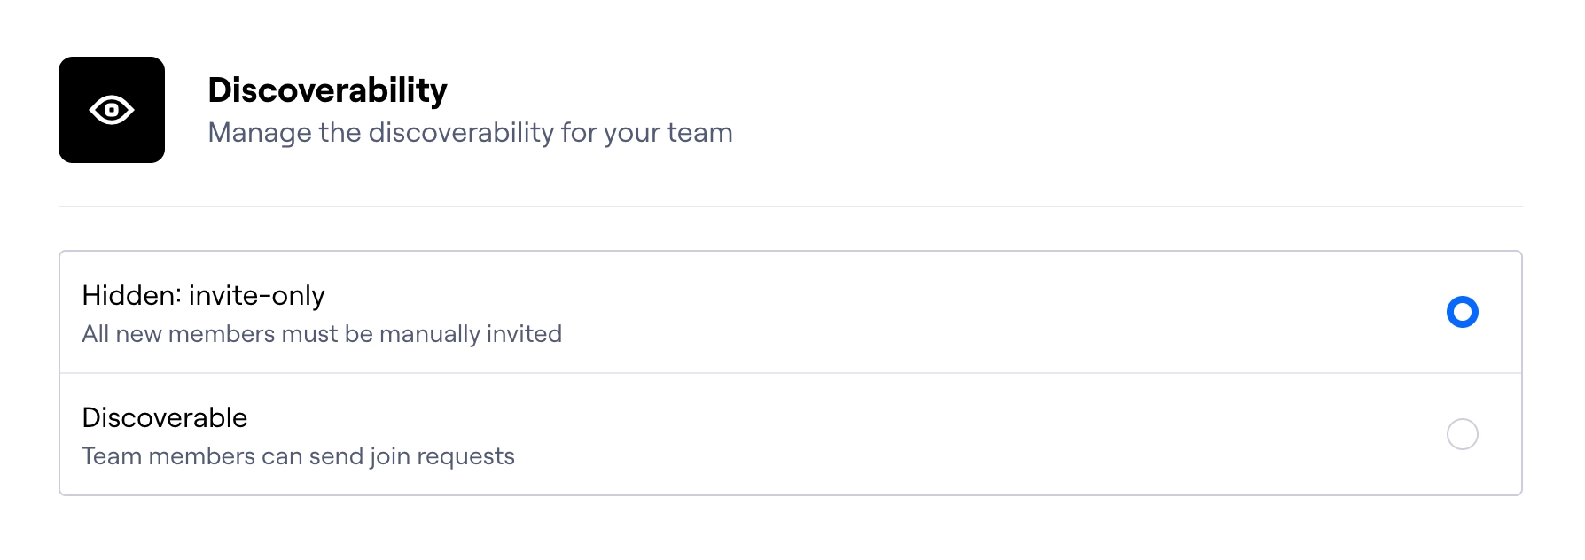Deselect the filled blue radio button
Viewport: 1585px width, 560px height.
[x=1463, y=312]
